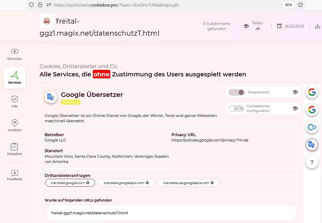The width and height of the screenshot is (322, 223).
Task: Toggle the Detailansicht switch off
Action: [x=236, y=92]
